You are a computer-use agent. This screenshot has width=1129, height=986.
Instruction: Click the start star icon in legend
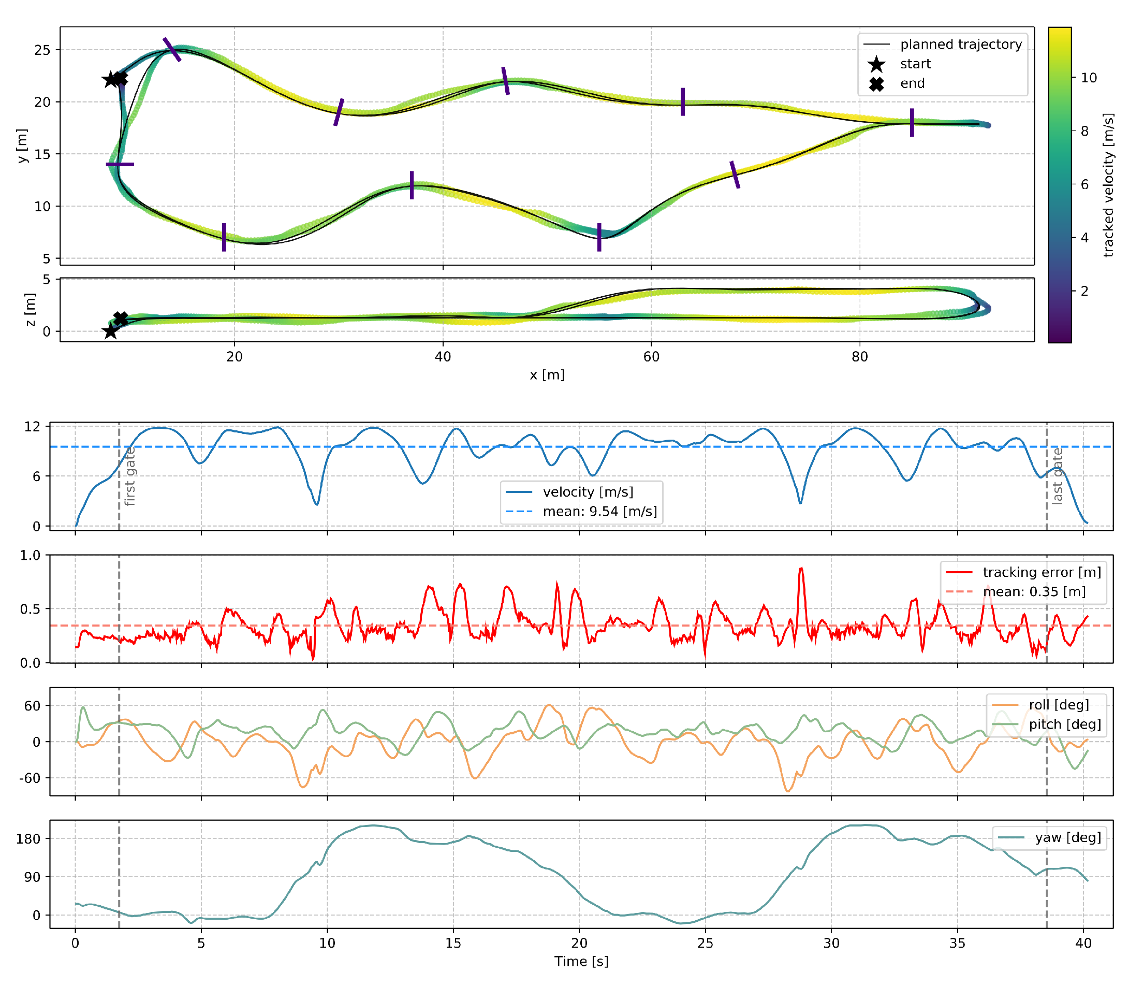click(x=876, y=64)
